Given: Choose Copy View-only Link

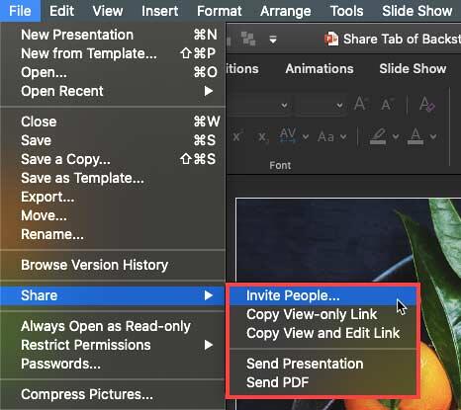Looking at the screenshot, I should coord(323,314).
